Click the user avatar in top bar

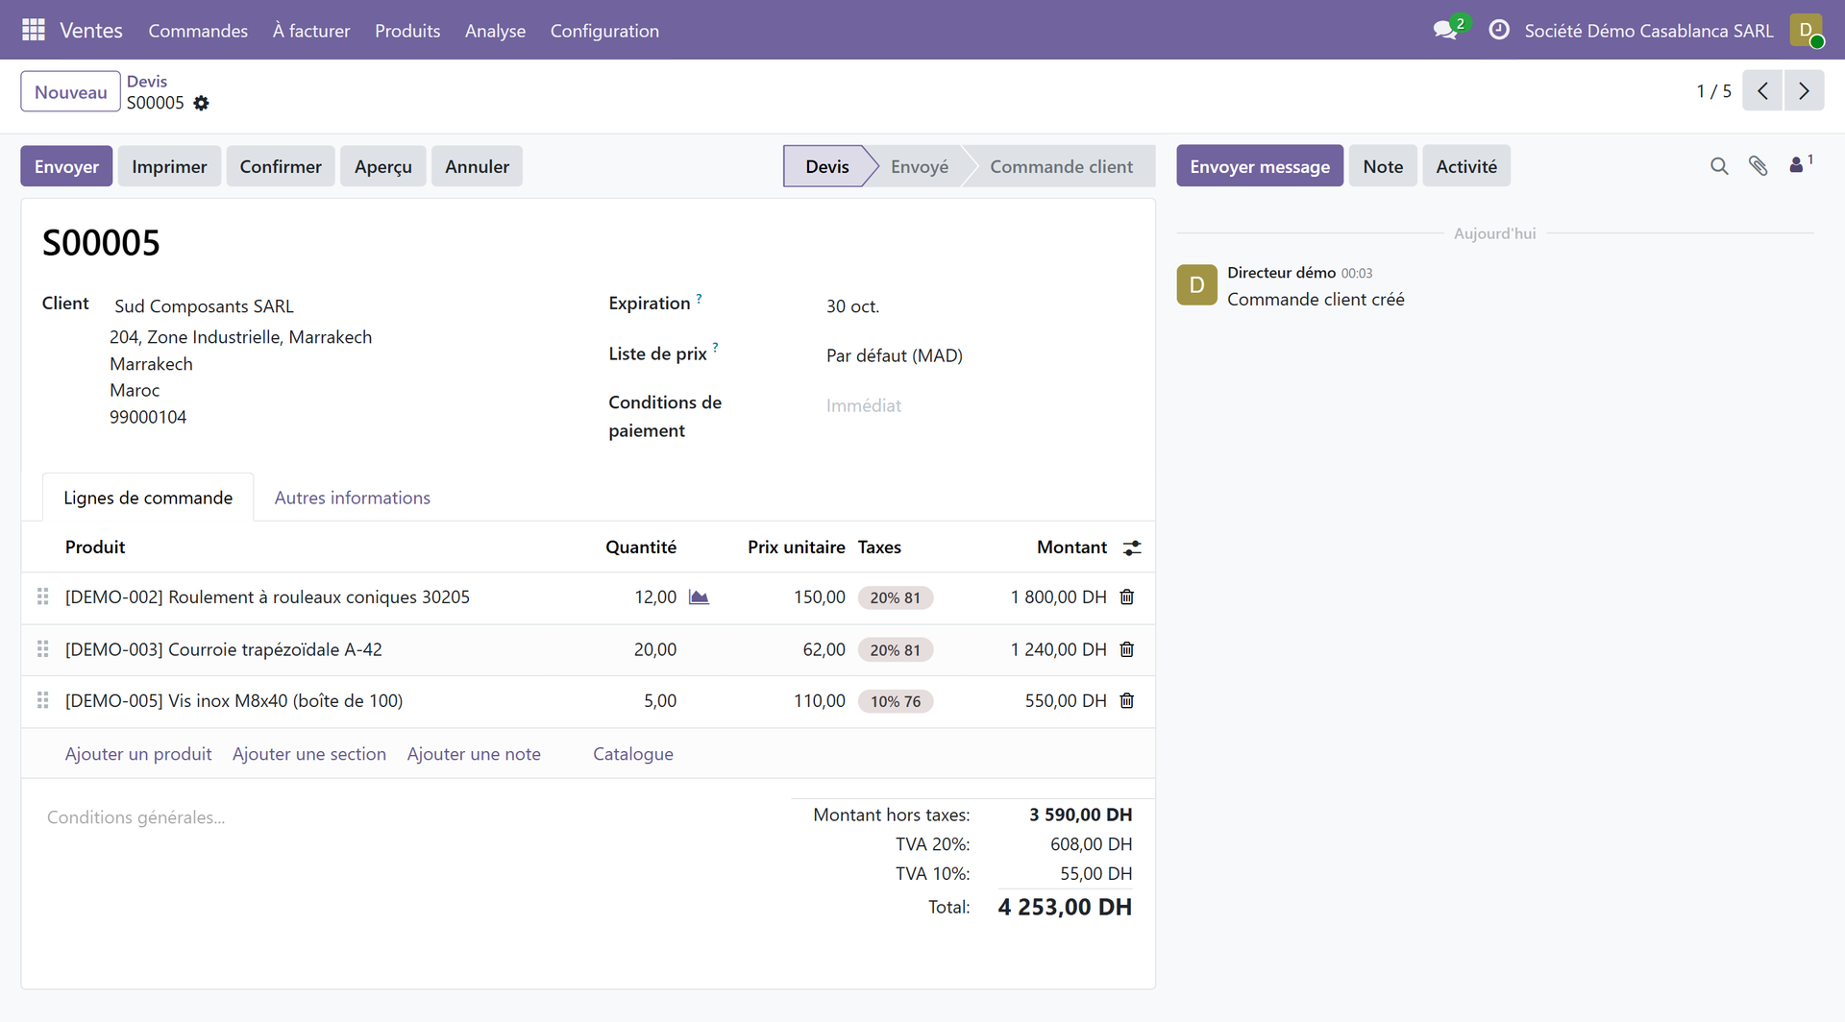coord(1806,30)
